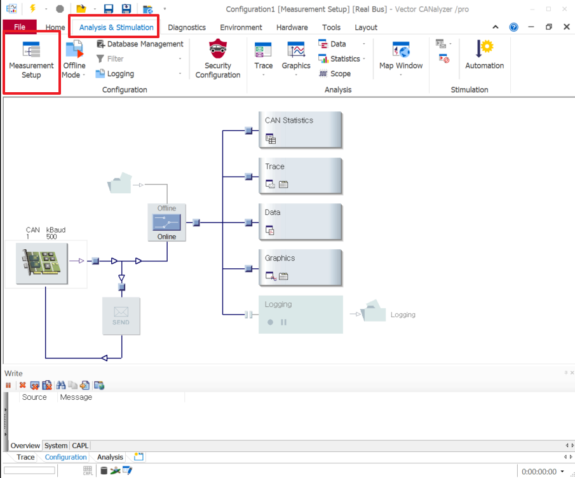Open the dropdown under ribbon Trace button

click(x=263, y=75)
